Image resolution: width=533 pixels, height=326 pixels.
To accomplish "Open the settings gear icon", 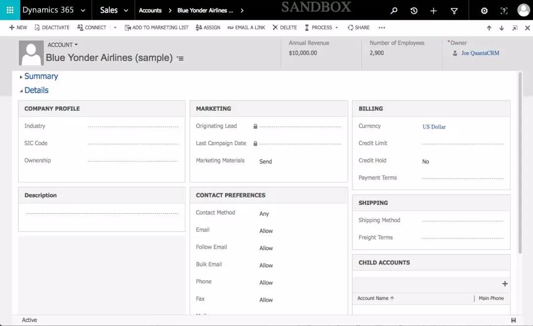I will point(484,10).
